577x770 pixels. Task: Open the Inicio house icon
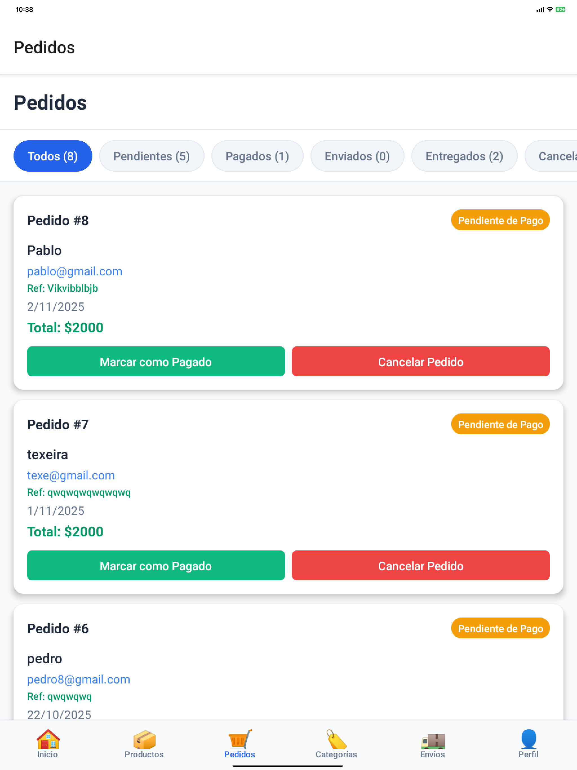click(48, 739)
